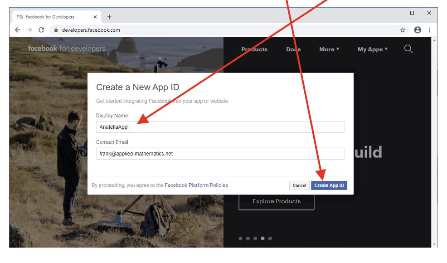Reload the page with refresh icon

pyautogui.click(x=41, y=30)
